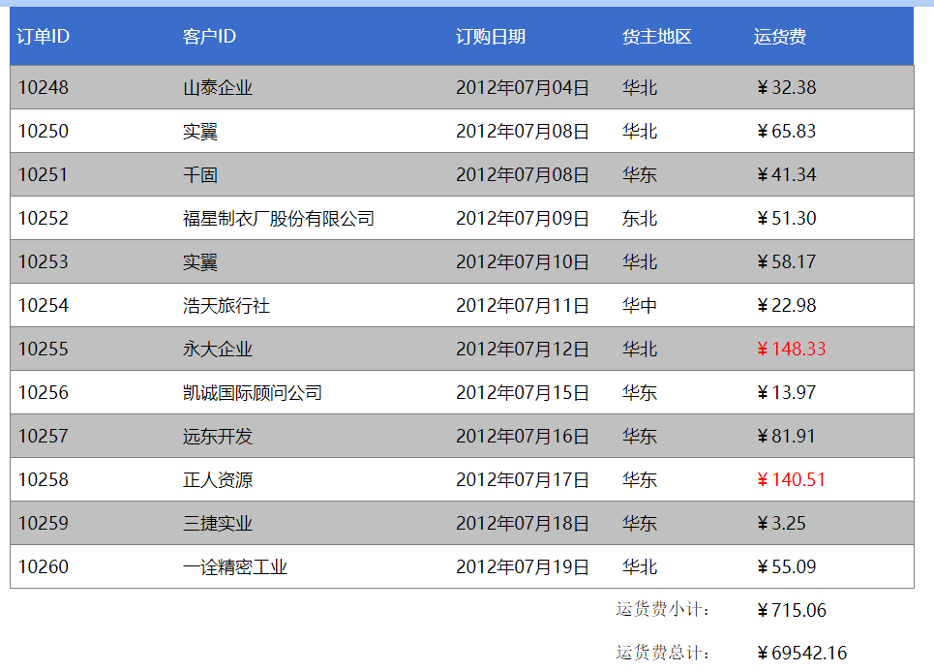Click freight value ¥55.09
934x671 pixels.
click(x=786, y=566)
